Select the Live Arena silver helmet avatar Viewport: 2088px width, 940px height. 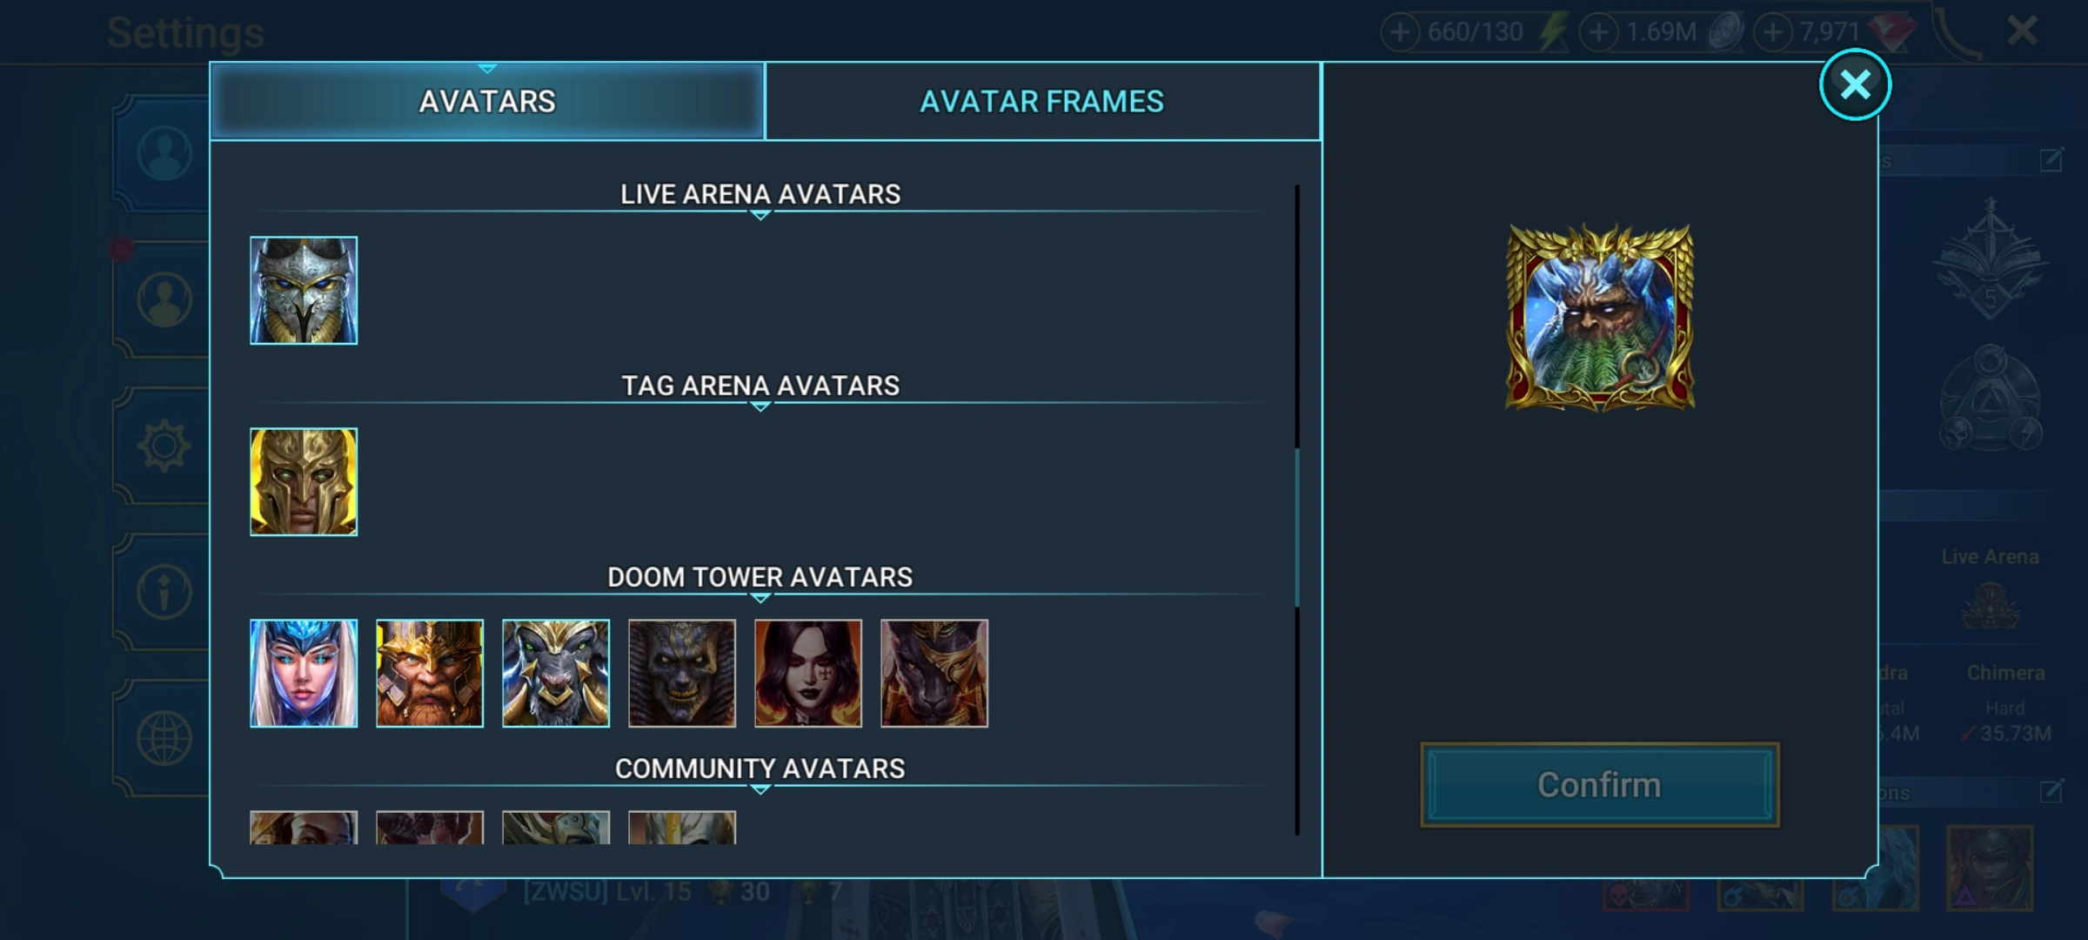pyautogui.click(x=304, y=291)
